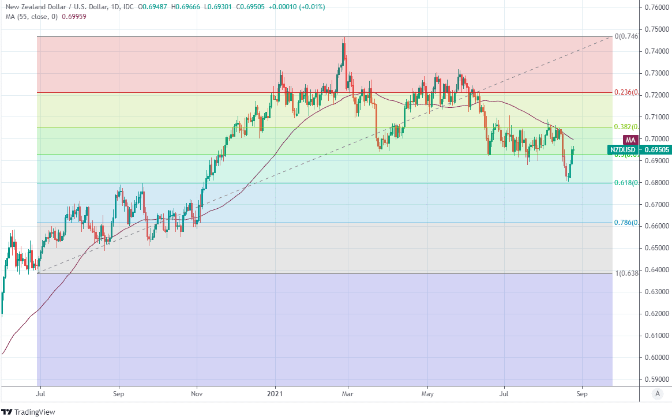Screen dimensions: 672x417
Task: Click the Nov label on time axis
Action: pyautogui.click(x=197, y=394)
